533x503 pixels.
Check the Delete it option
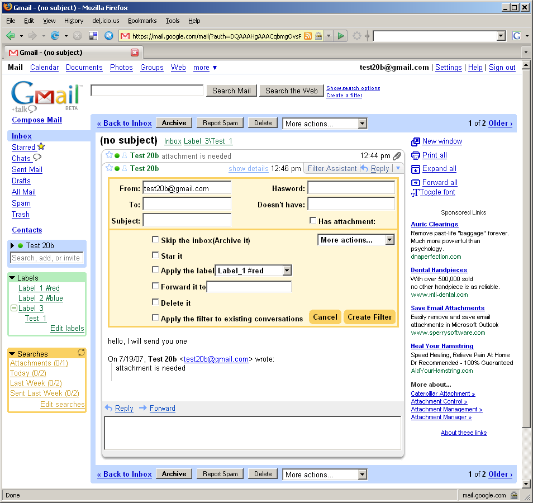(155, 302)
